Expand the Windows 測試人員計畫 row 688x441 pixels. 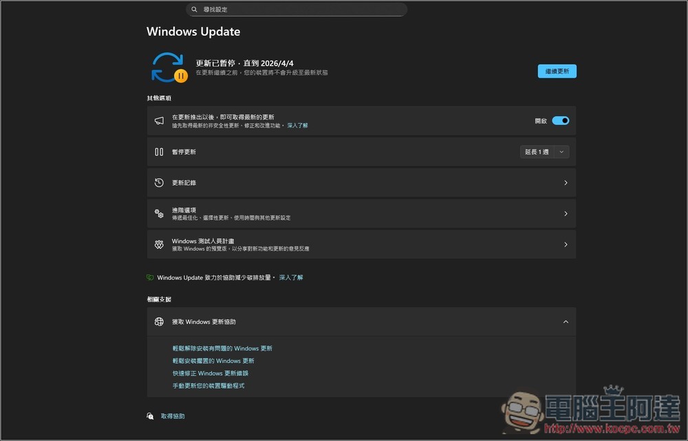click(x=566, y=244)
